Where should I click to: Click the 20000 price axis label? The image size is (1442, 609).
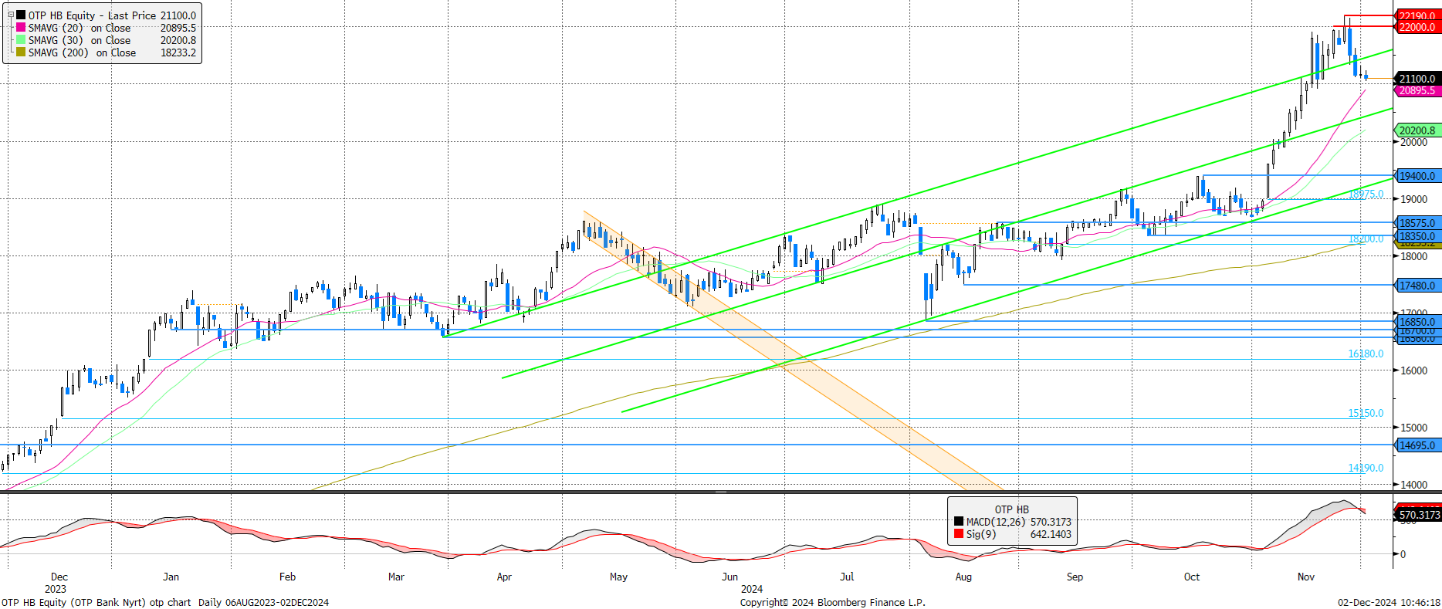(1413, 142)
